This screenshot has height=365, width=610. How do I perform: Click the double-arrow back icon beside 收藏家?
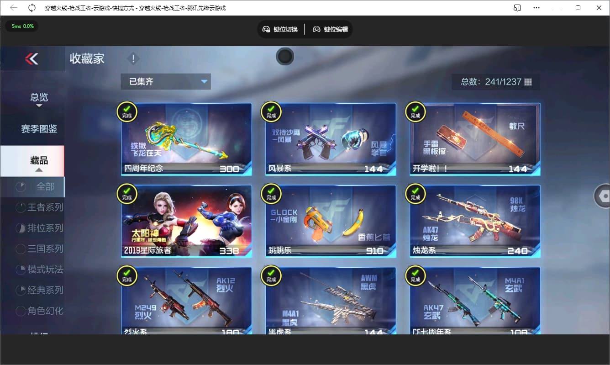(32, 59)
